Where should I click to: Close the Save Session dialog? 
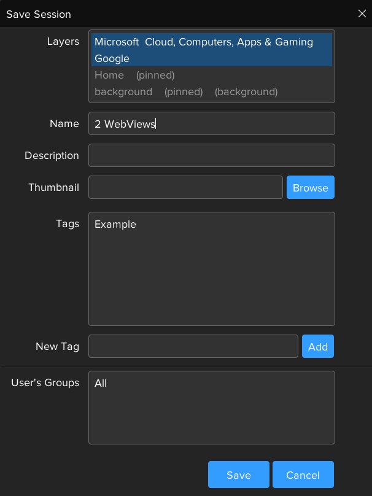pyautogui.click(x=362, y=14)
